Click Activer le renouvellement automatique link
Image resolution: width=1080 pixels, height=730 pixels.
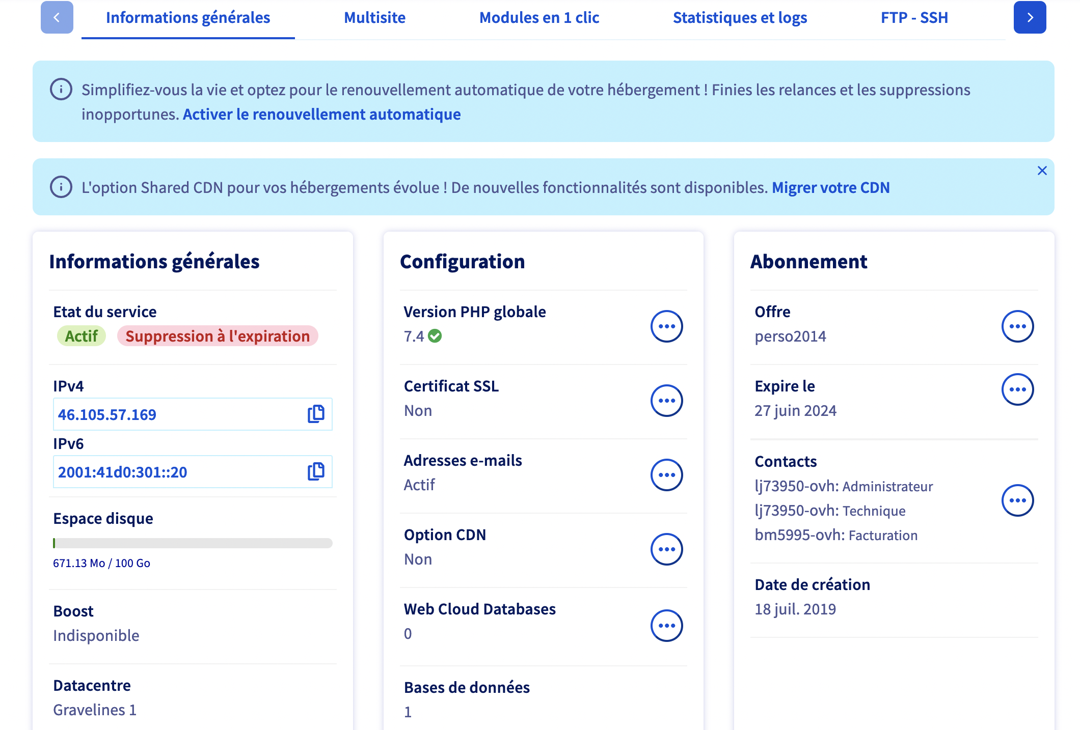tap(321, 115)
